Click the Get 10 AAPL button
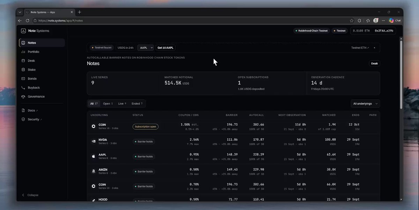Image resolution: width=419 pixels, height=210 pixels. [x=166, y=48]
